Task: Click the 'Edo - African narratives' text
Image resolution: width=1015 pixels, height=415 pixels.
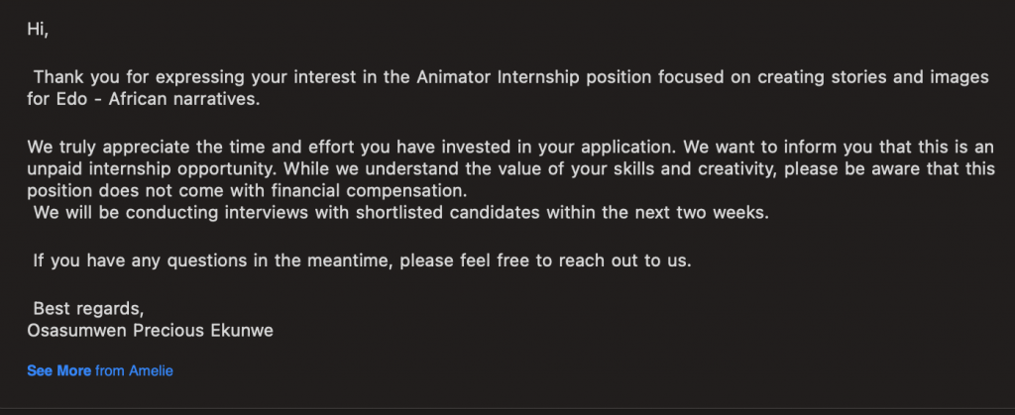Action: [x=144, y=101]
